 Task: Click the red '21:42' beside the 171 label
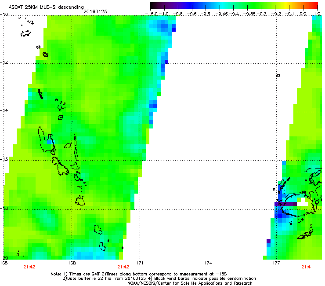pos(123,267)
